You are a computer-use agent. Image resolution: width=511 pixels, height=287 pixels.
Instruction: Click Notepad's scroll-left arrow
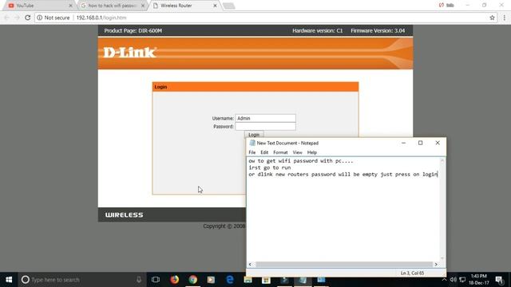click(x=250, y=264)
